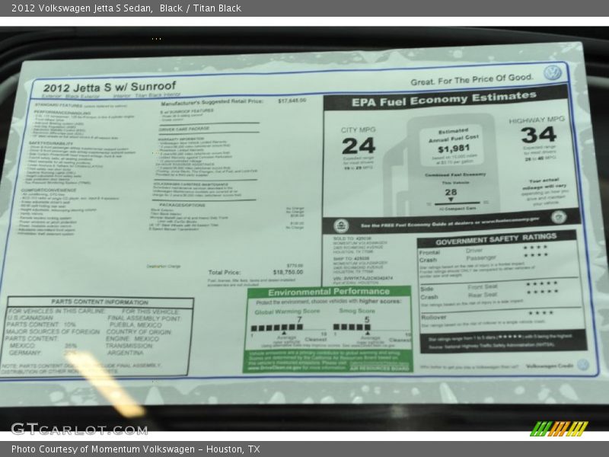Viewport: 609px width, 457px height.
Task: Click the 'COMFORT/CONVENIENCE' section heading
Action: (x=49, y=190)
